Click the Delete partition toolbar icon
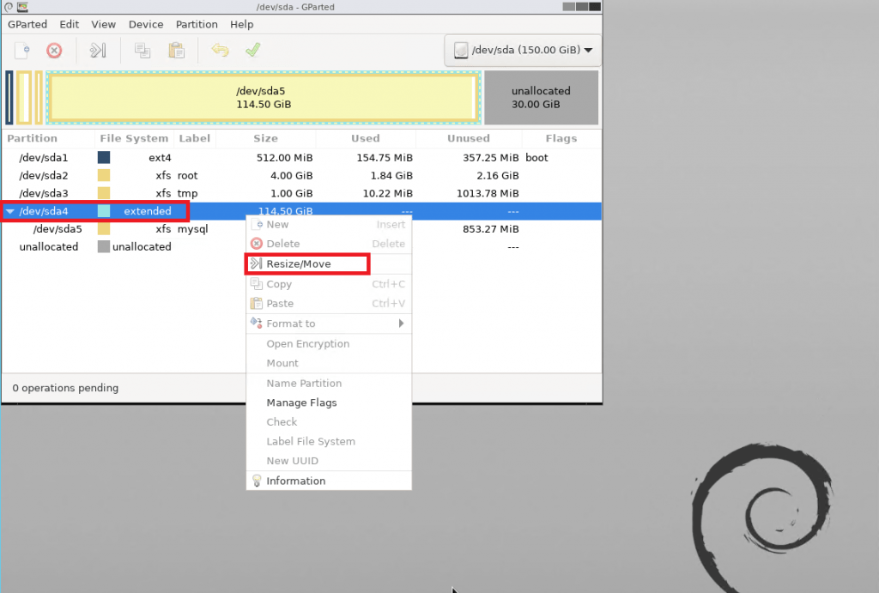This screenshot has width=879, height=593. click(x=54, y=51)
